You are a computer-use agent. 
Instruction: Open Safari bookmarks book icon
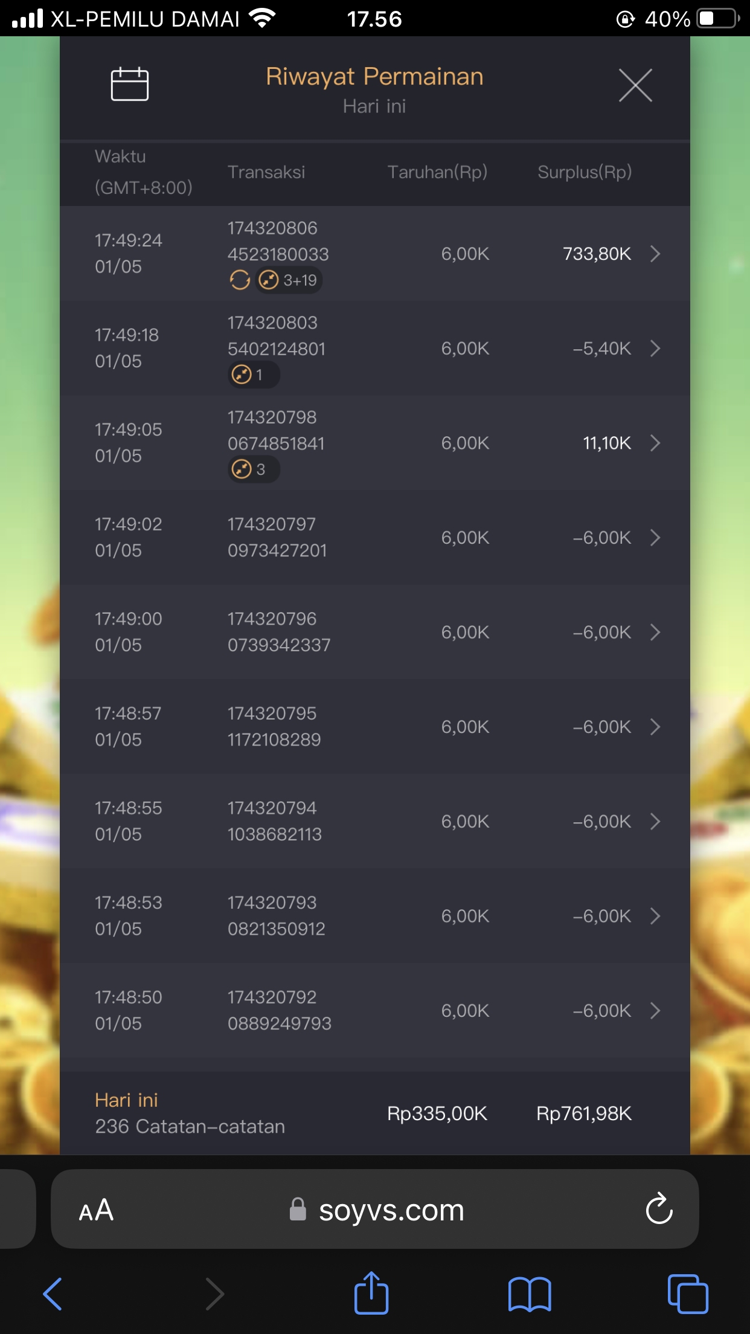(x=530, y=1294)
